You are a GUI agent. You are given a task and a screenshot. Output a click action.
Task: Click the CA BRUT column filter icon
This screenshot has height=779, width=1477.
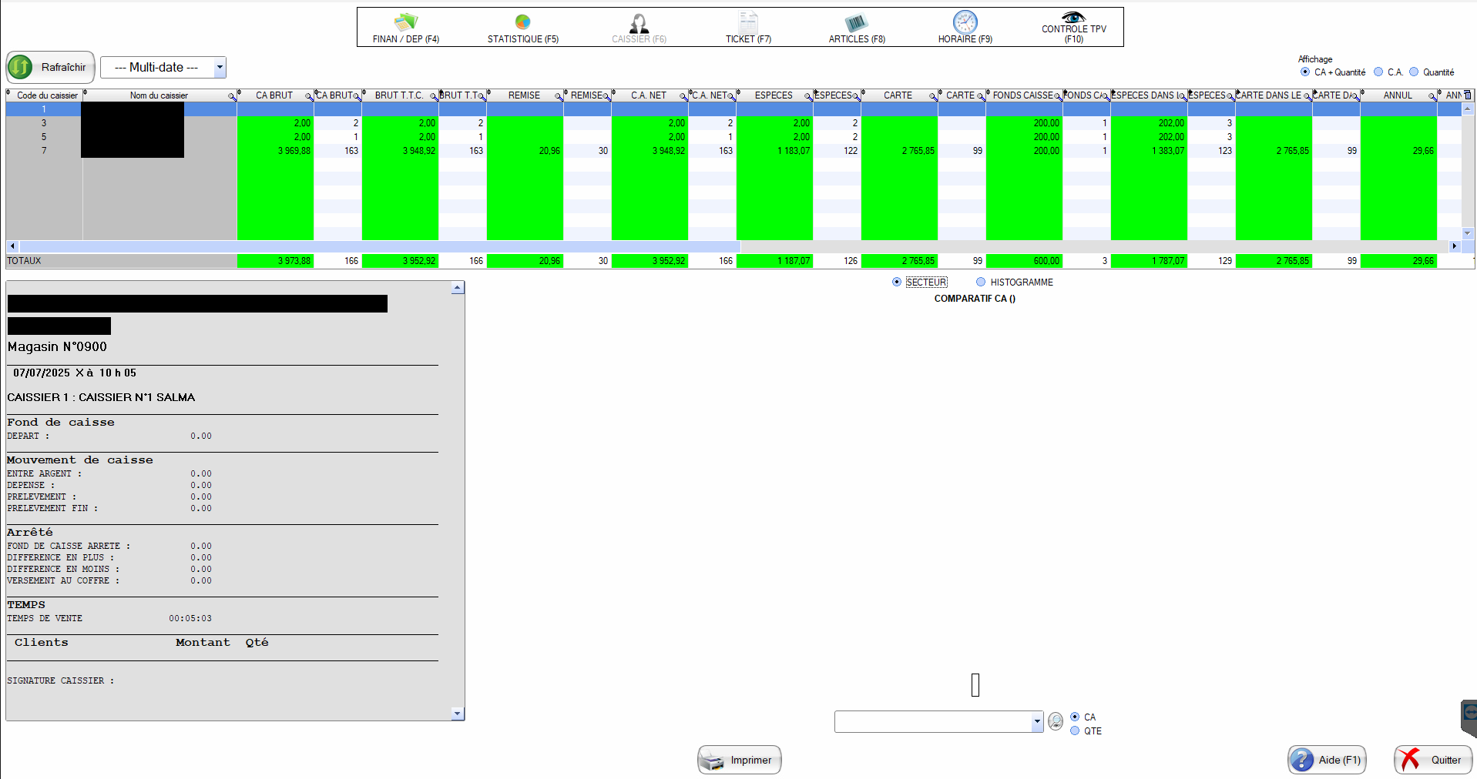pyautogui.click(x=308, y=96)
